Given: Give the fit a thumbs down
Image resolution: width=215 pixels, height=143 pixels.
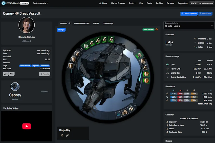Looking at the screenshot, I should [12, 74].
